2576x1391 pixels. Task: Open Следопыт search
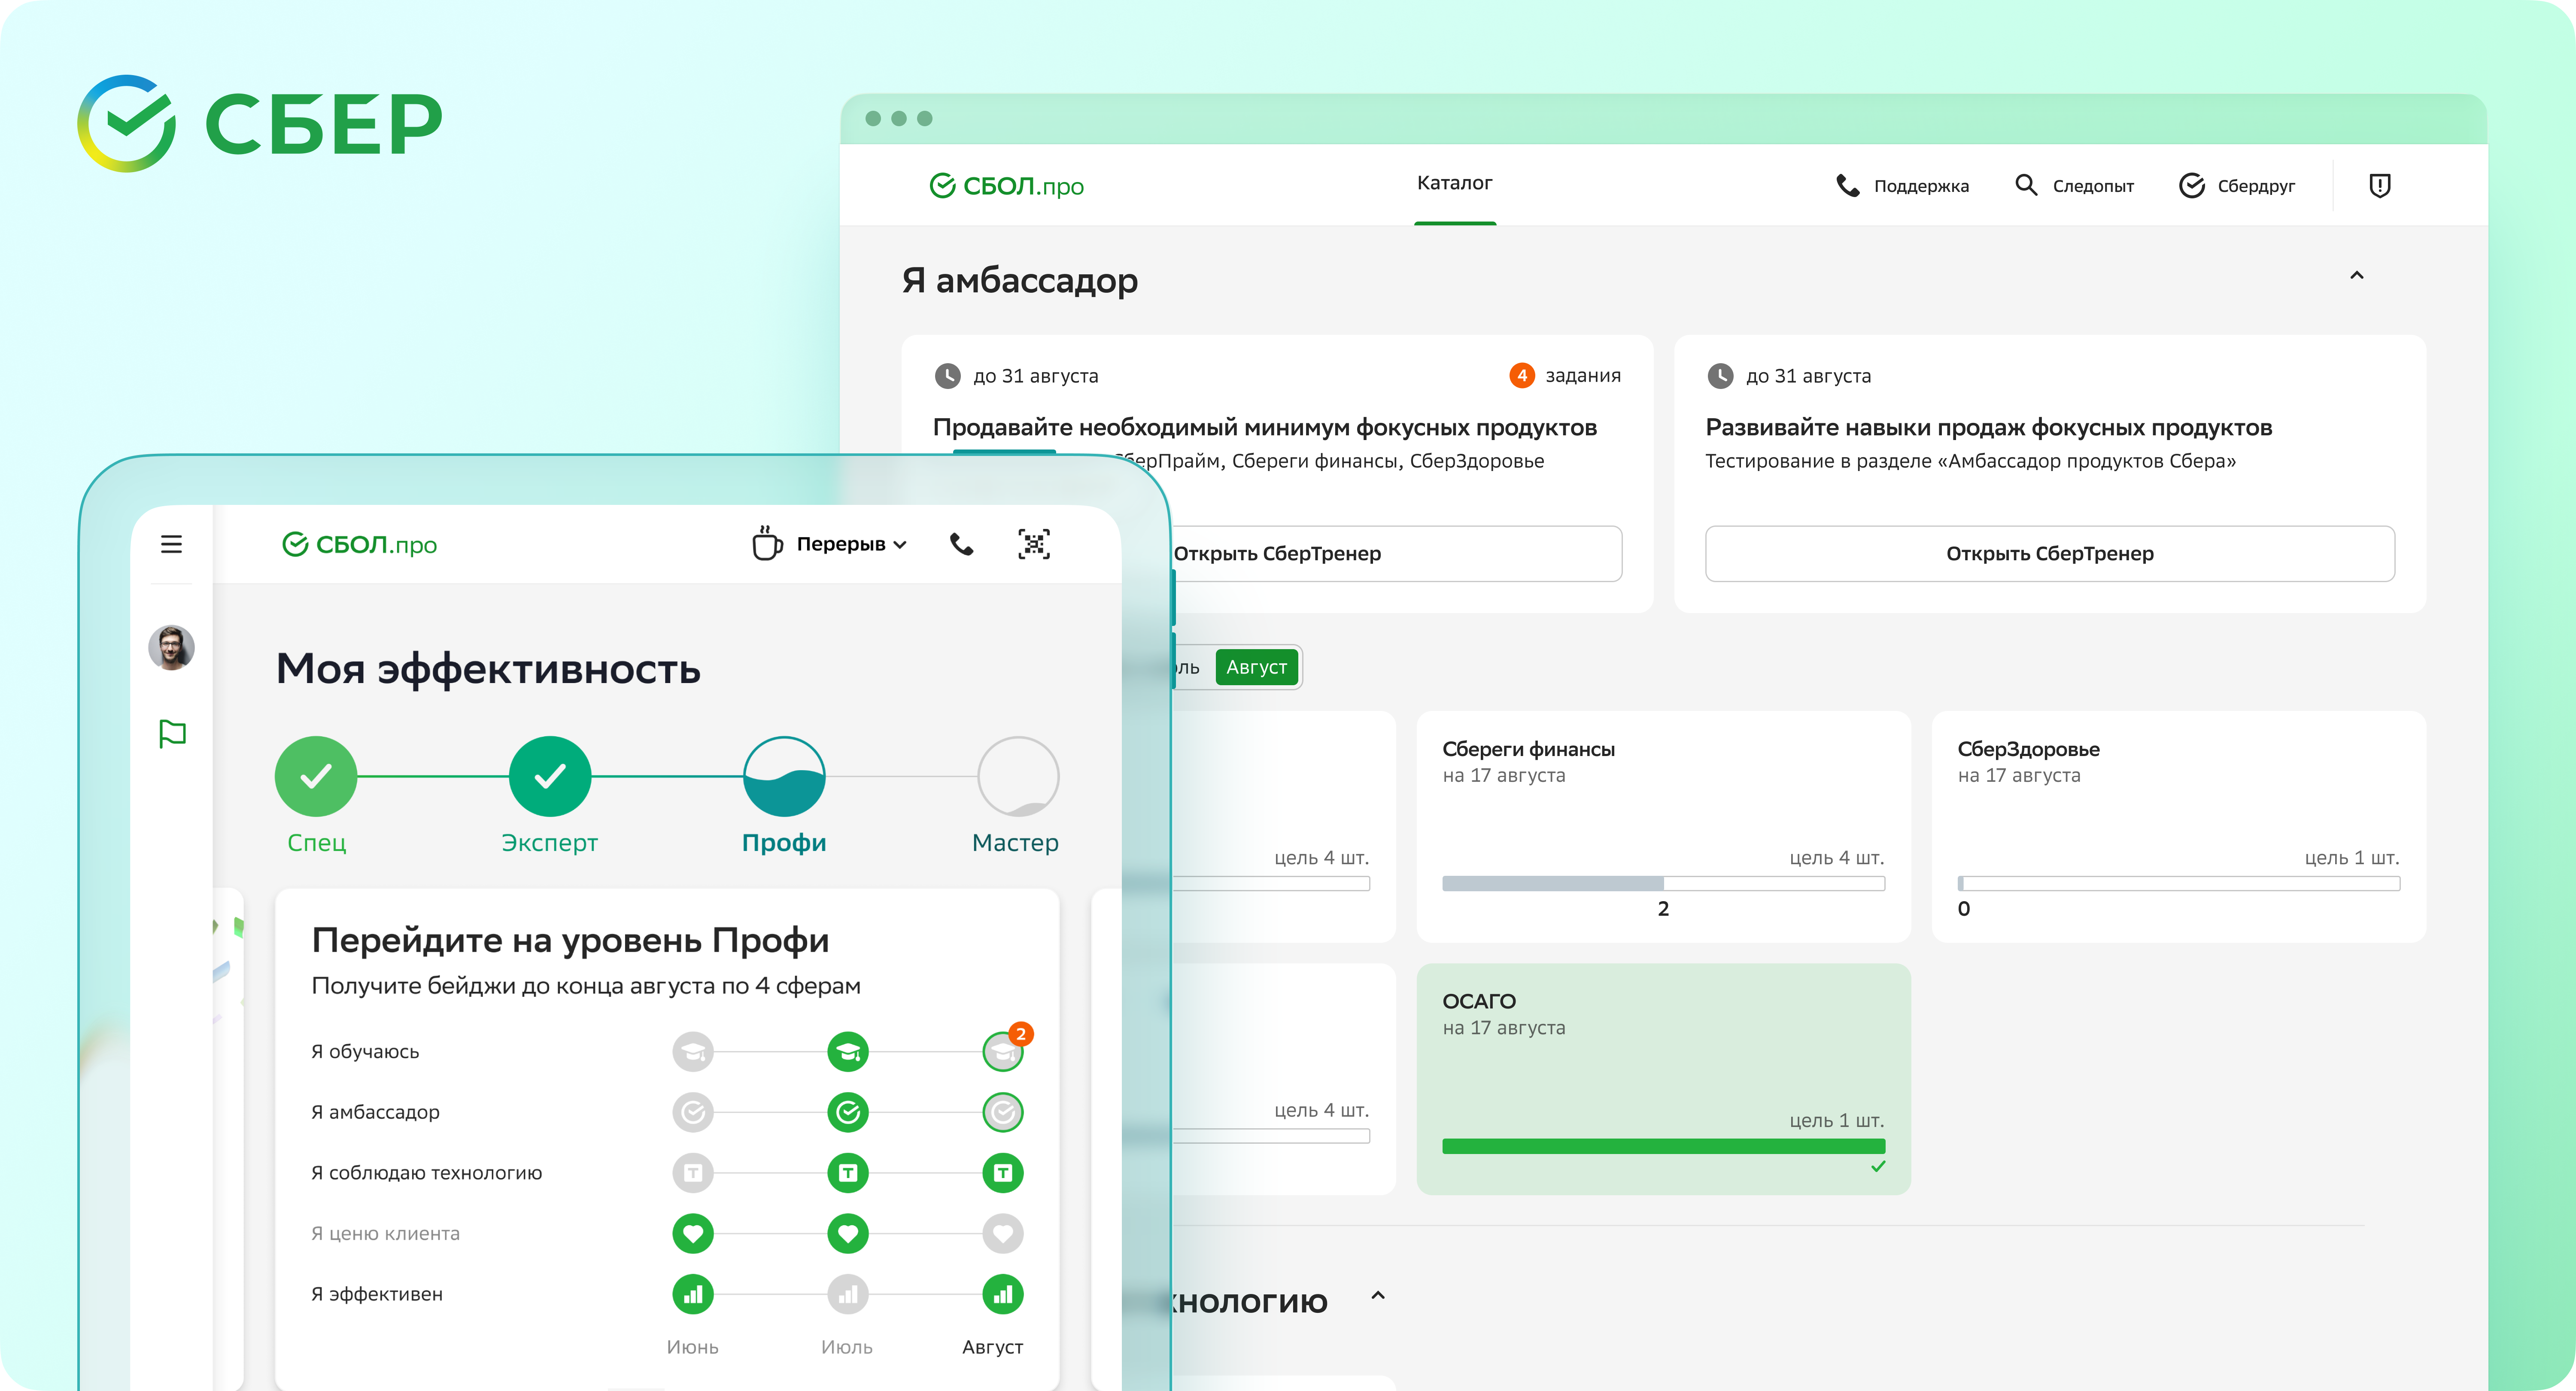click(2074, 185)
